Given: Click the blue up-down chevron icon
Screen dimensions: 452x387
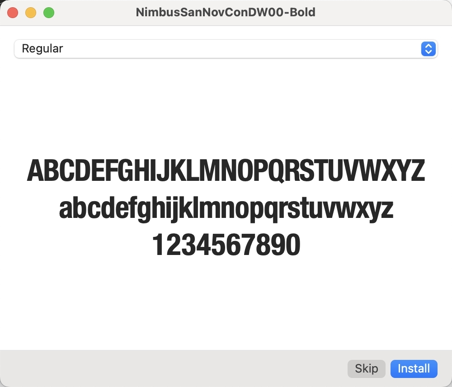Looking at the screenshot, I should (x=428, y=49).
